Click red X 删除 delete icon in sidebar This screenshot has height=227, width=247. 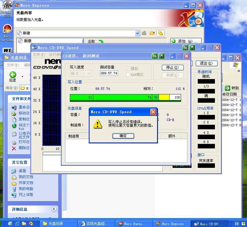14,148
